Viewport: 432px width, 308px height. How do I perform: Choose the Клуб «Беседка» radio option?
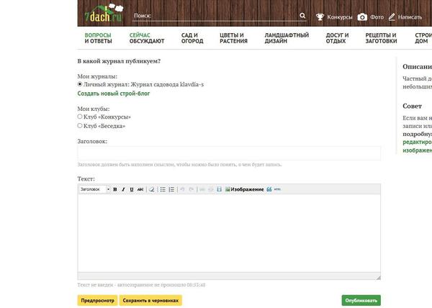pos(80,126)
